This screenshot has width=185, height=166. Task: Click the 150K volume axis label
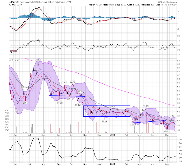(x=6, y=116)
